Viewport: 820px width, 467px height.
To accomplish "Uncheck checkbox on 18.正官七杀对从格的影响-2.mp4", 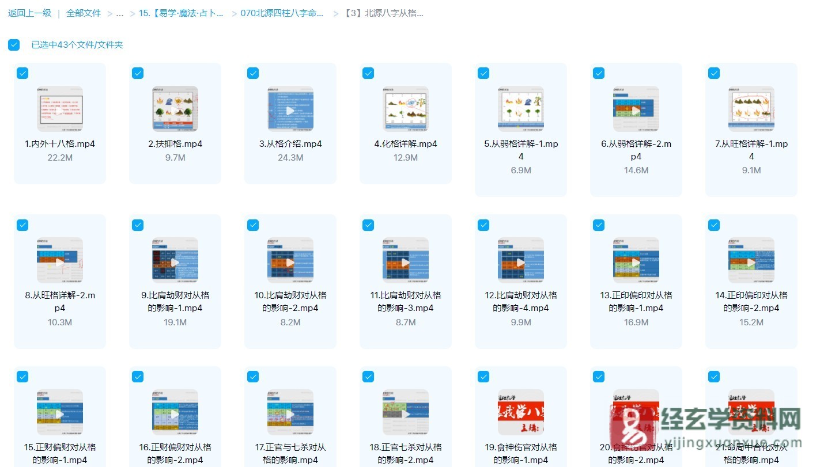I will (x=368, y=377).
